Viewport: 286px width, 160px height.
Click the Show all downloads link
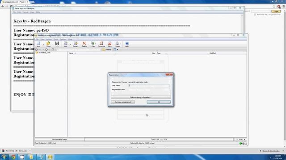click(271, 151)
